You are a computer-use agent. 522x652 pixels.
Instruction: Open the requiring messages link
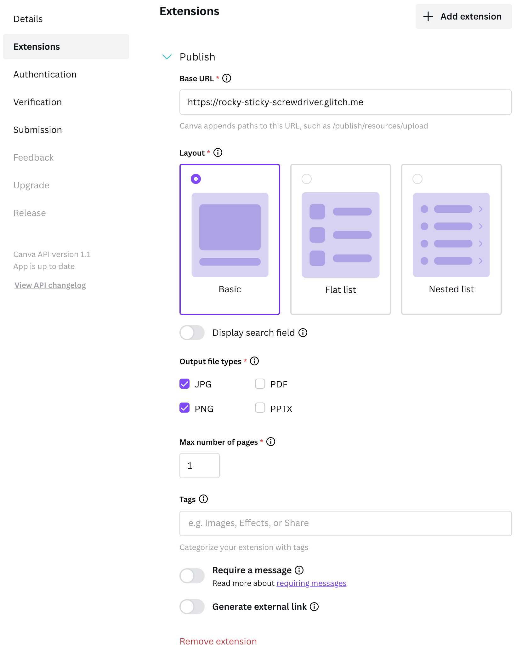(x=311, y=584)
